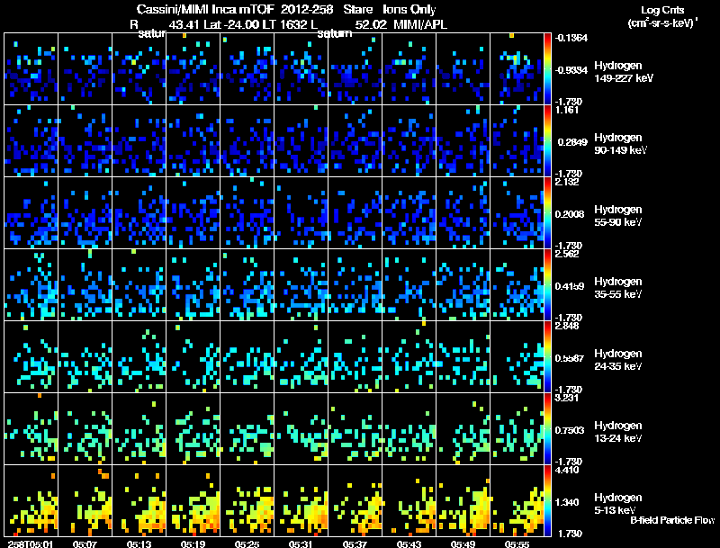Click the "Cassini/MIMI Inca mTOF" title text

click(205, 9)
